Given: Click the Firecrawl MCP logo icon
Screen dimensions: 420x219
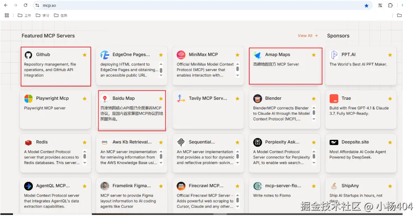Looking at the screenshot, I should tap(181, 186).
